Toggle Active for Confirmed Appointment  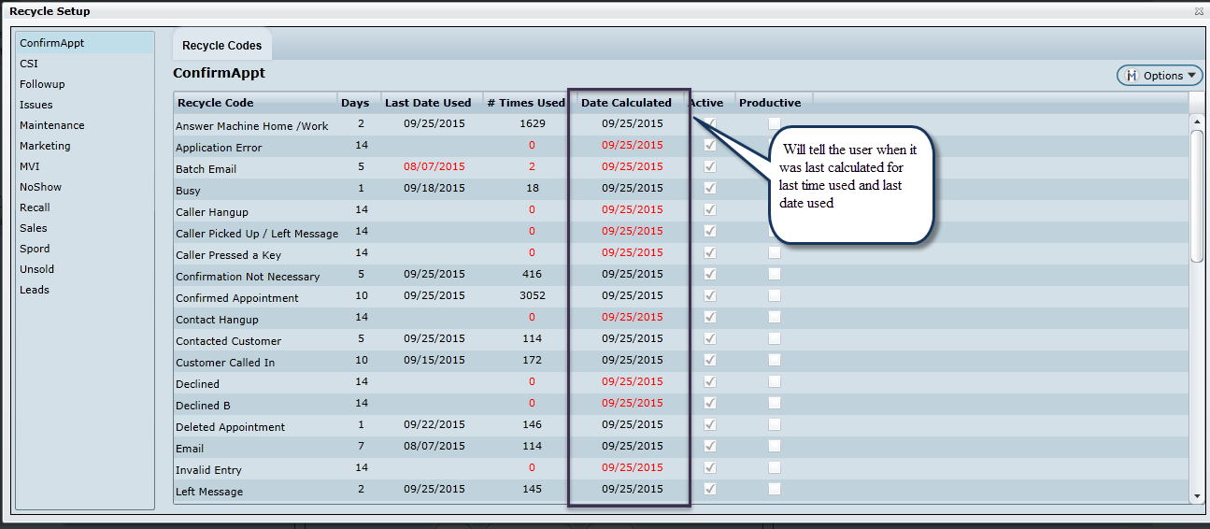[x=711, y=295]
